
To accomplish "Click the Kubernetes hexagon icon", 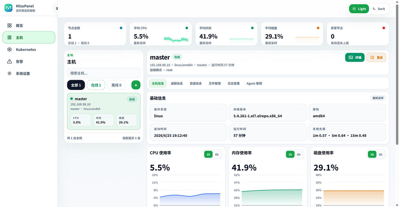I will point(10,49).
